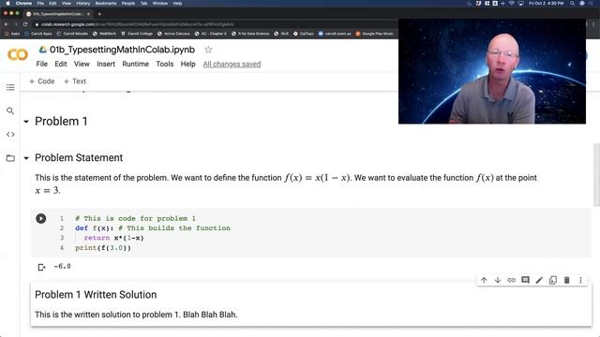This screenshot has width=600, height=337.
Task: Open the Runtime menu
Action: (135, 64)
